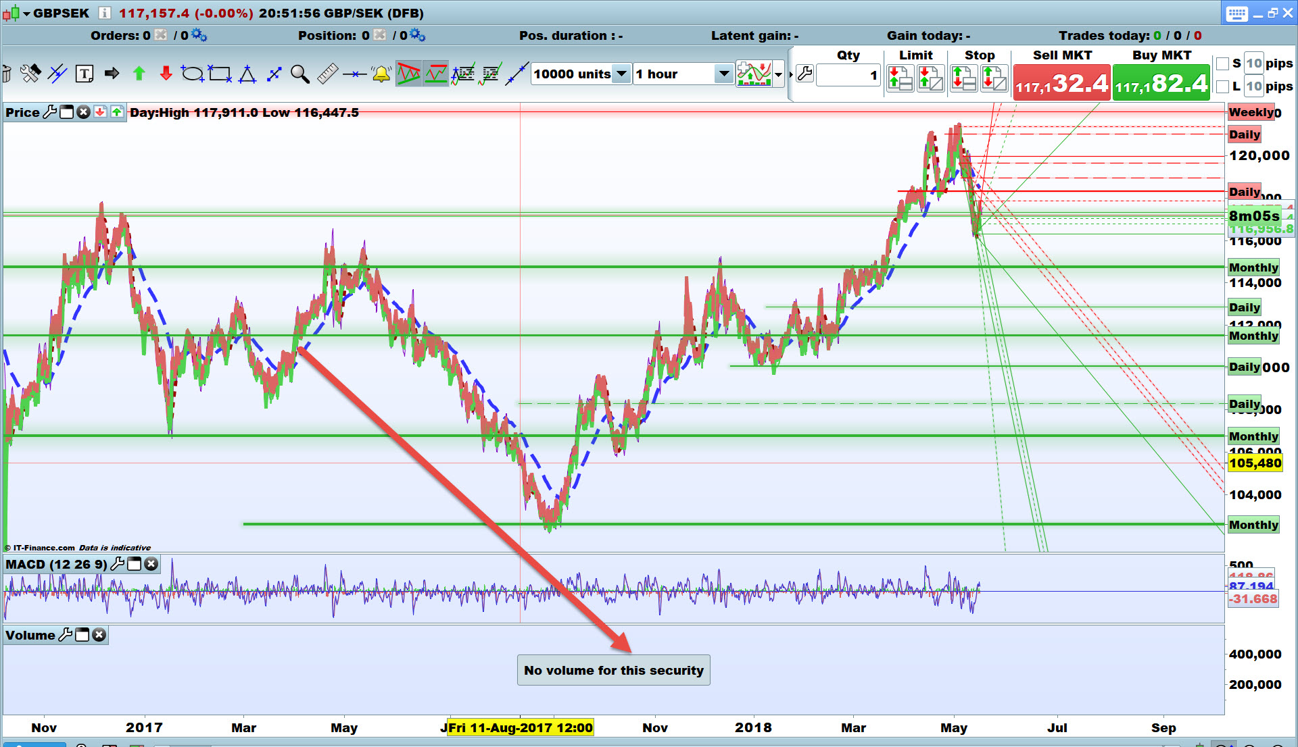Enable the L limit pips checkbox

(x=1222, y=86)
